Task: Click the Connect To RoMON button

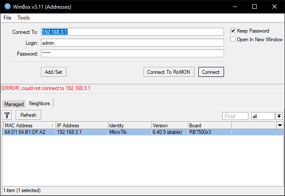Action: pos(169,72)
